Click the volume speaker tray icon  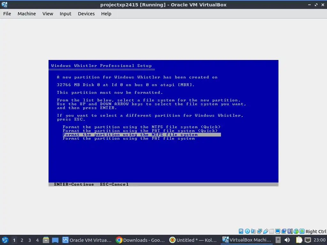click(x=287, y=240)
